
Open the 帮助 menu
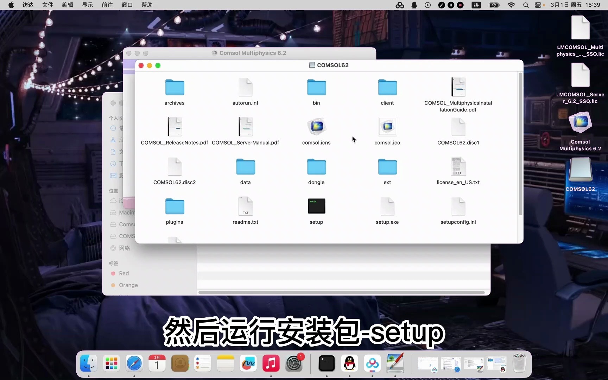pyautogui.click(x=147, y=5)
